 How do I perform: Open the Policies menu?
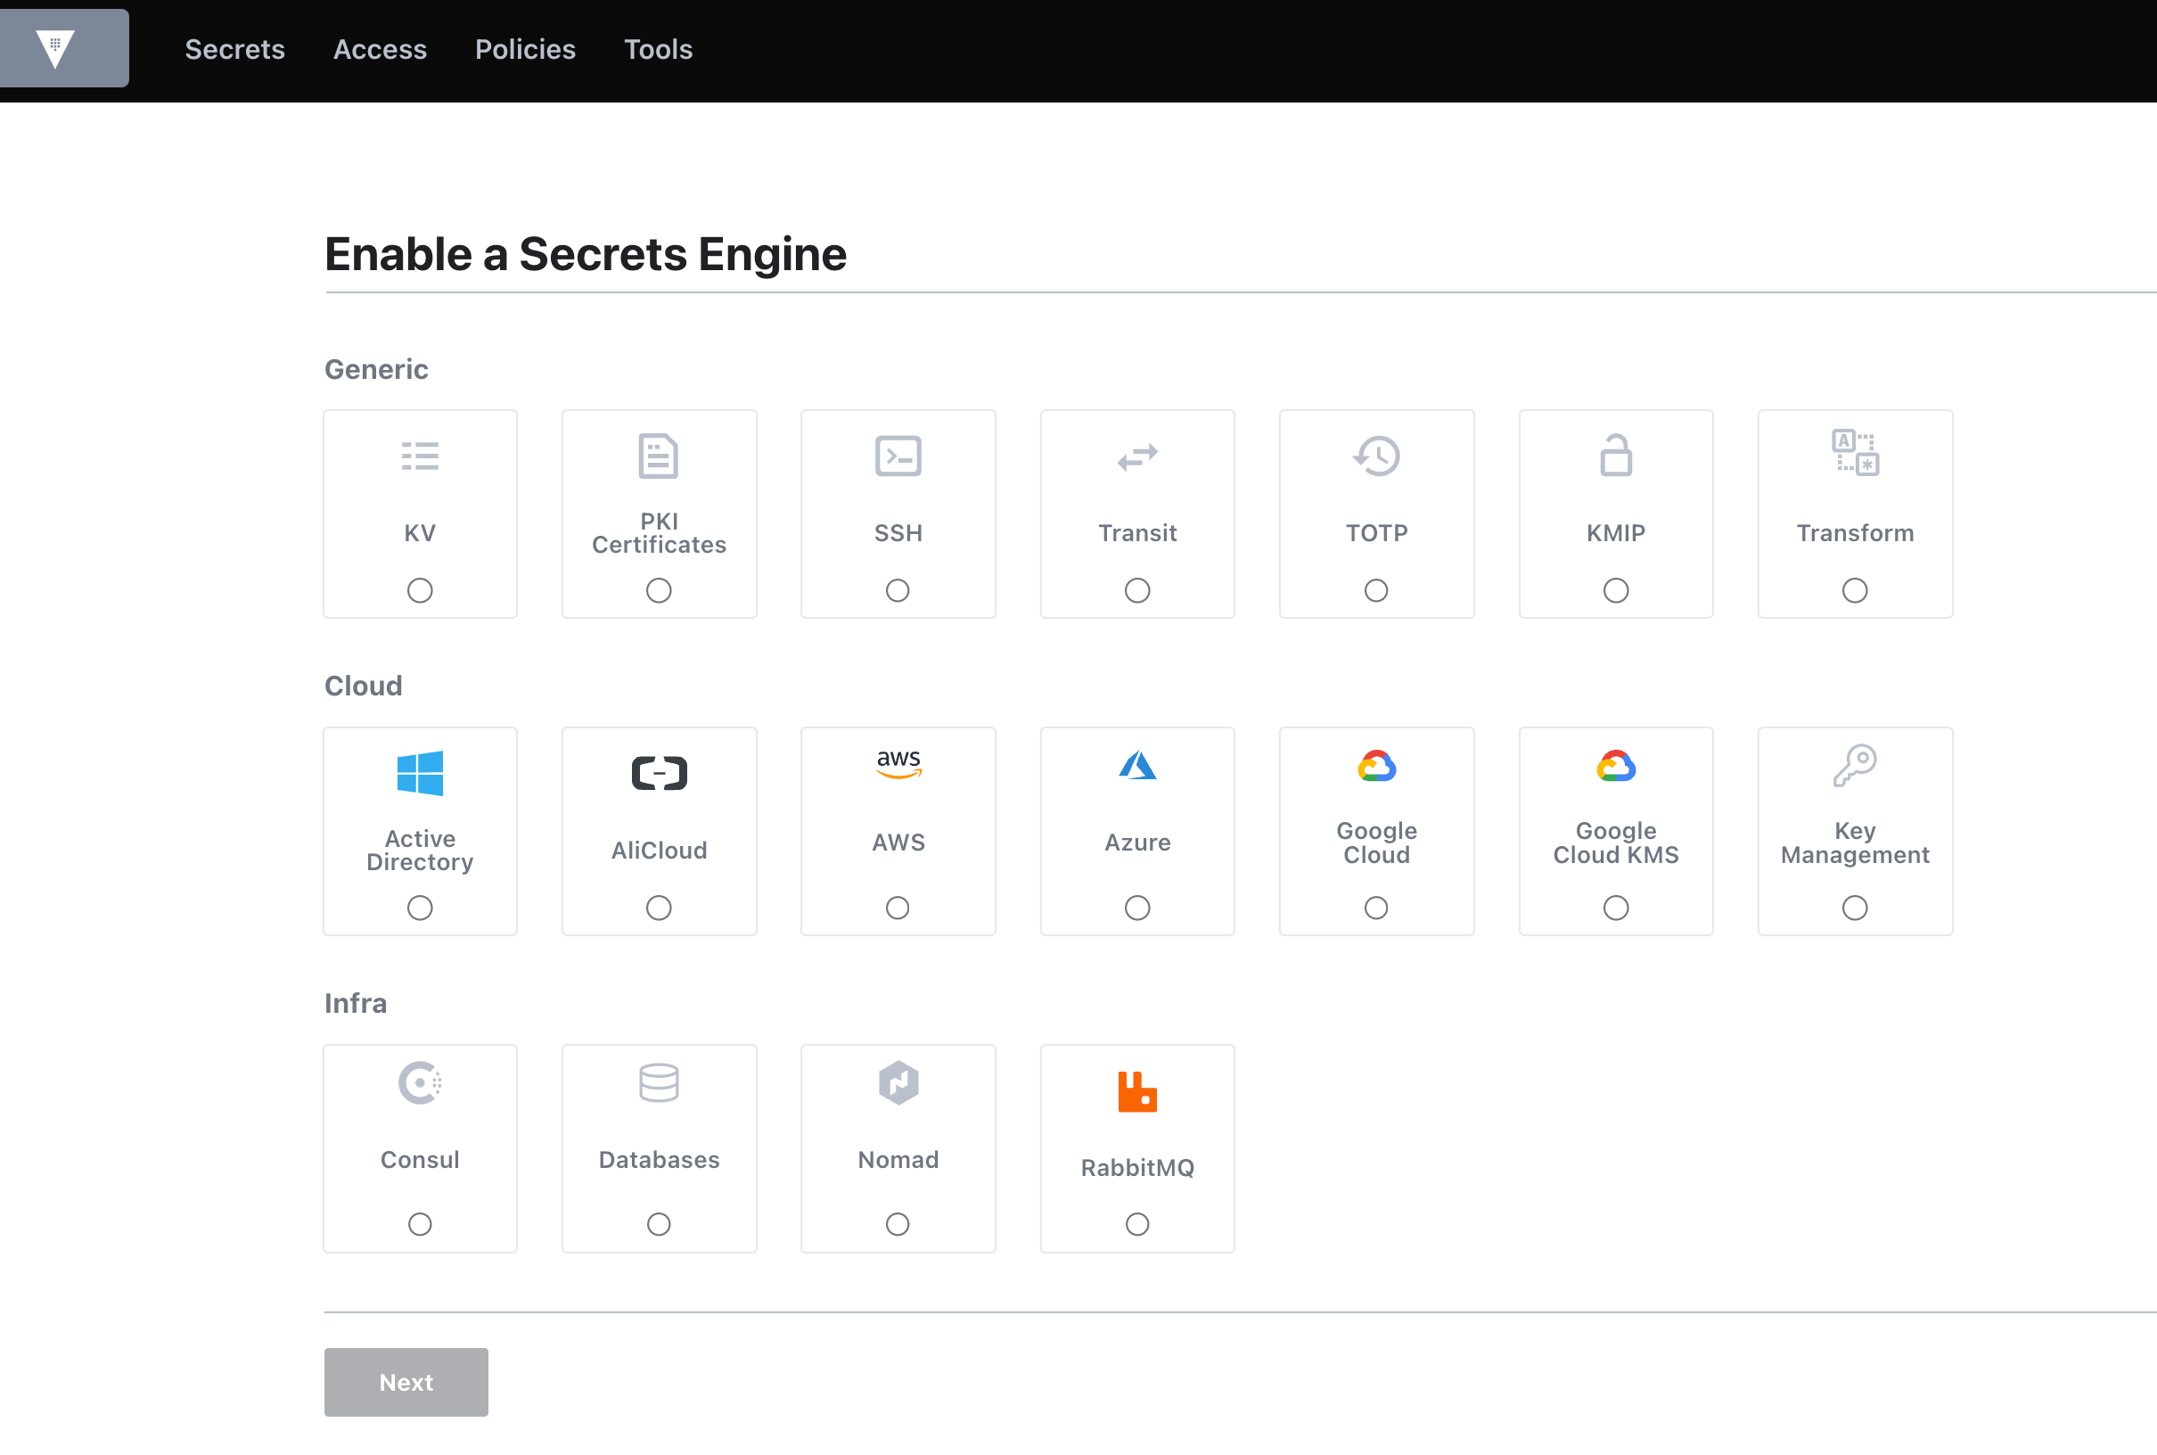pyautogui.click(x=525, y=49)
